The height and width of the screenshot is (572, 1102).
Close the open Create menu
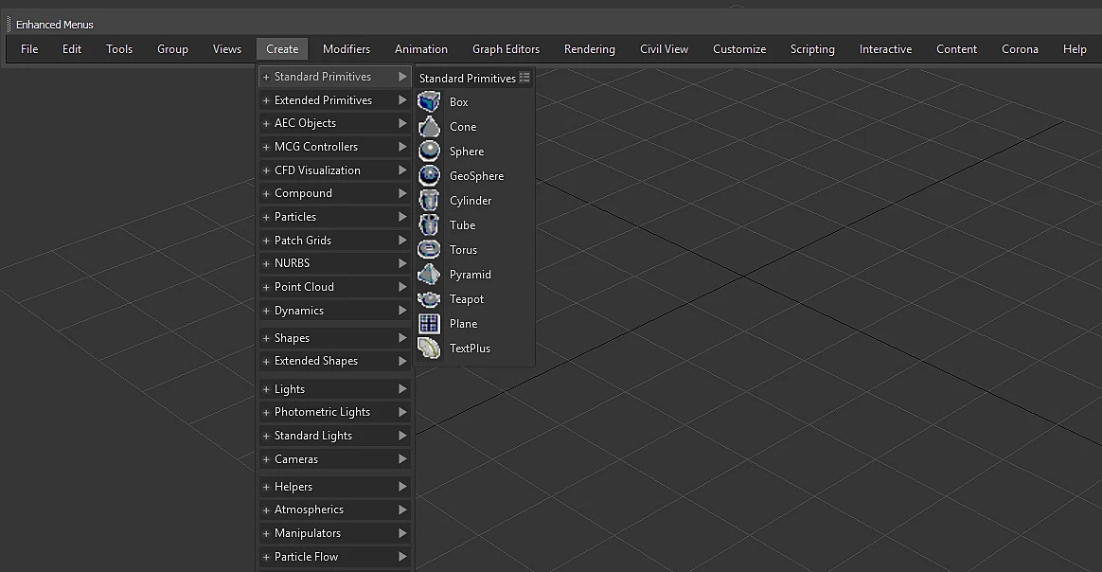point(282,49)
